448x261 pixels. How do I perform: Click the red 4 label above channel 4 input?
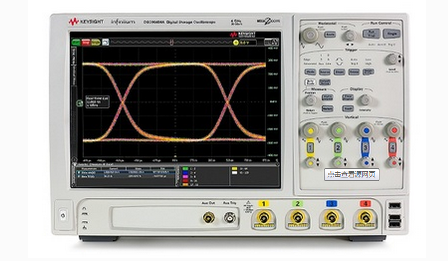(x=365, y=204)
